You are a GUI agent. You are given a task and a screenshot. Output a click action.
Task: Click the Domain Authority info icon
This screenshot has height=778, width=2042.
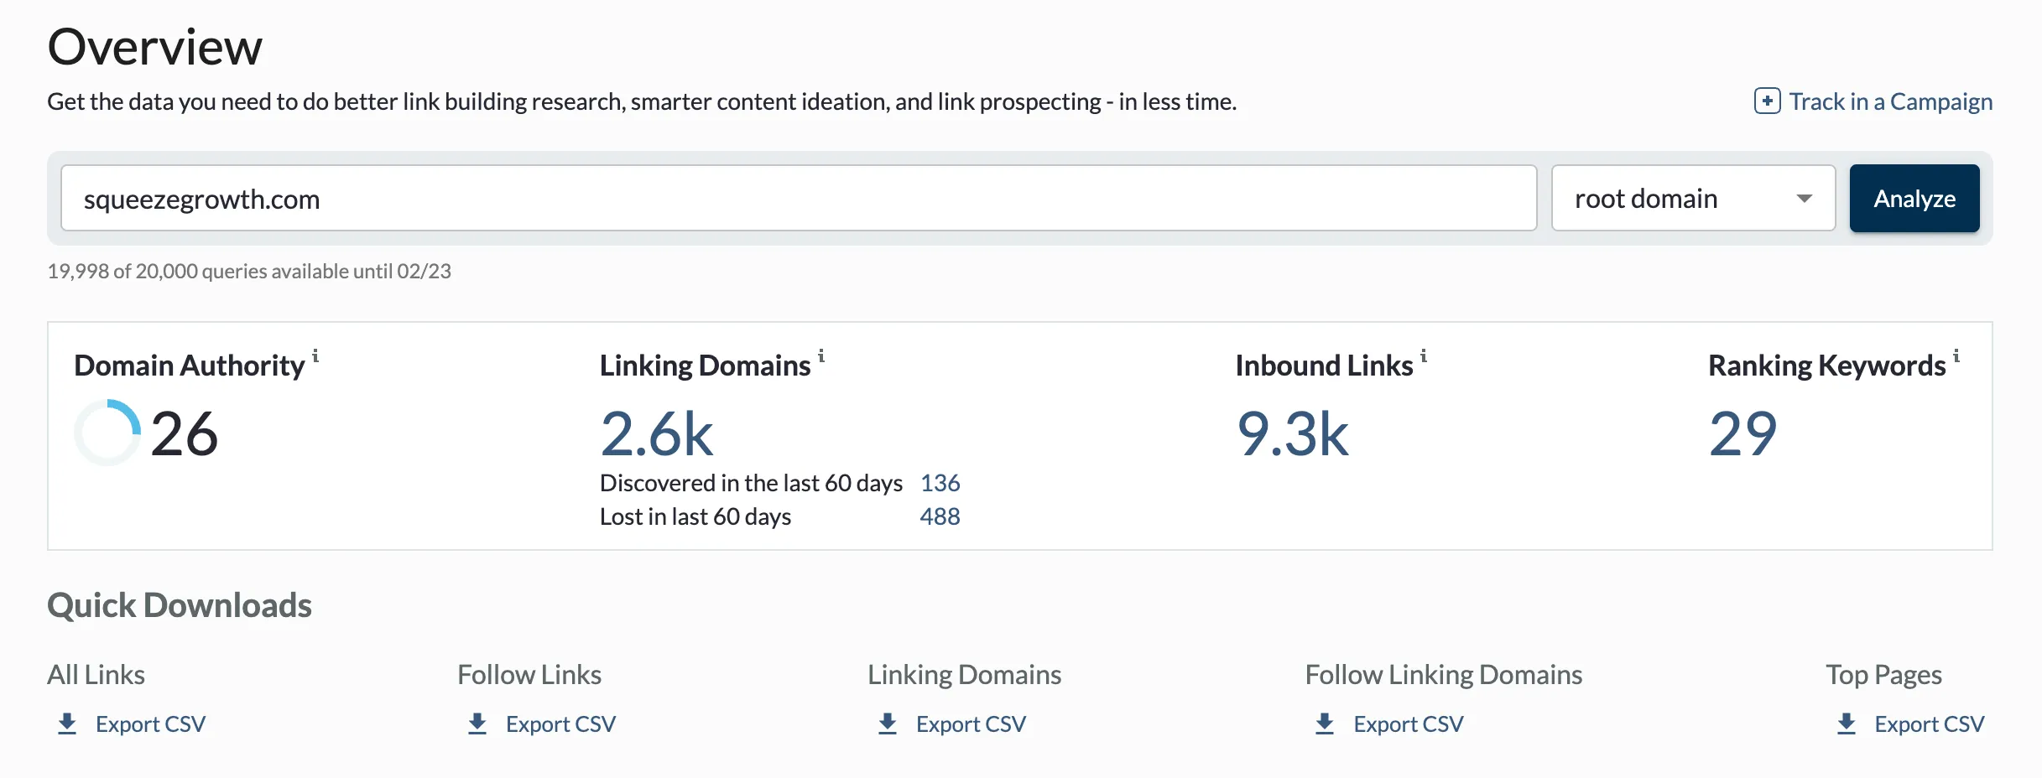pos(315,356)
